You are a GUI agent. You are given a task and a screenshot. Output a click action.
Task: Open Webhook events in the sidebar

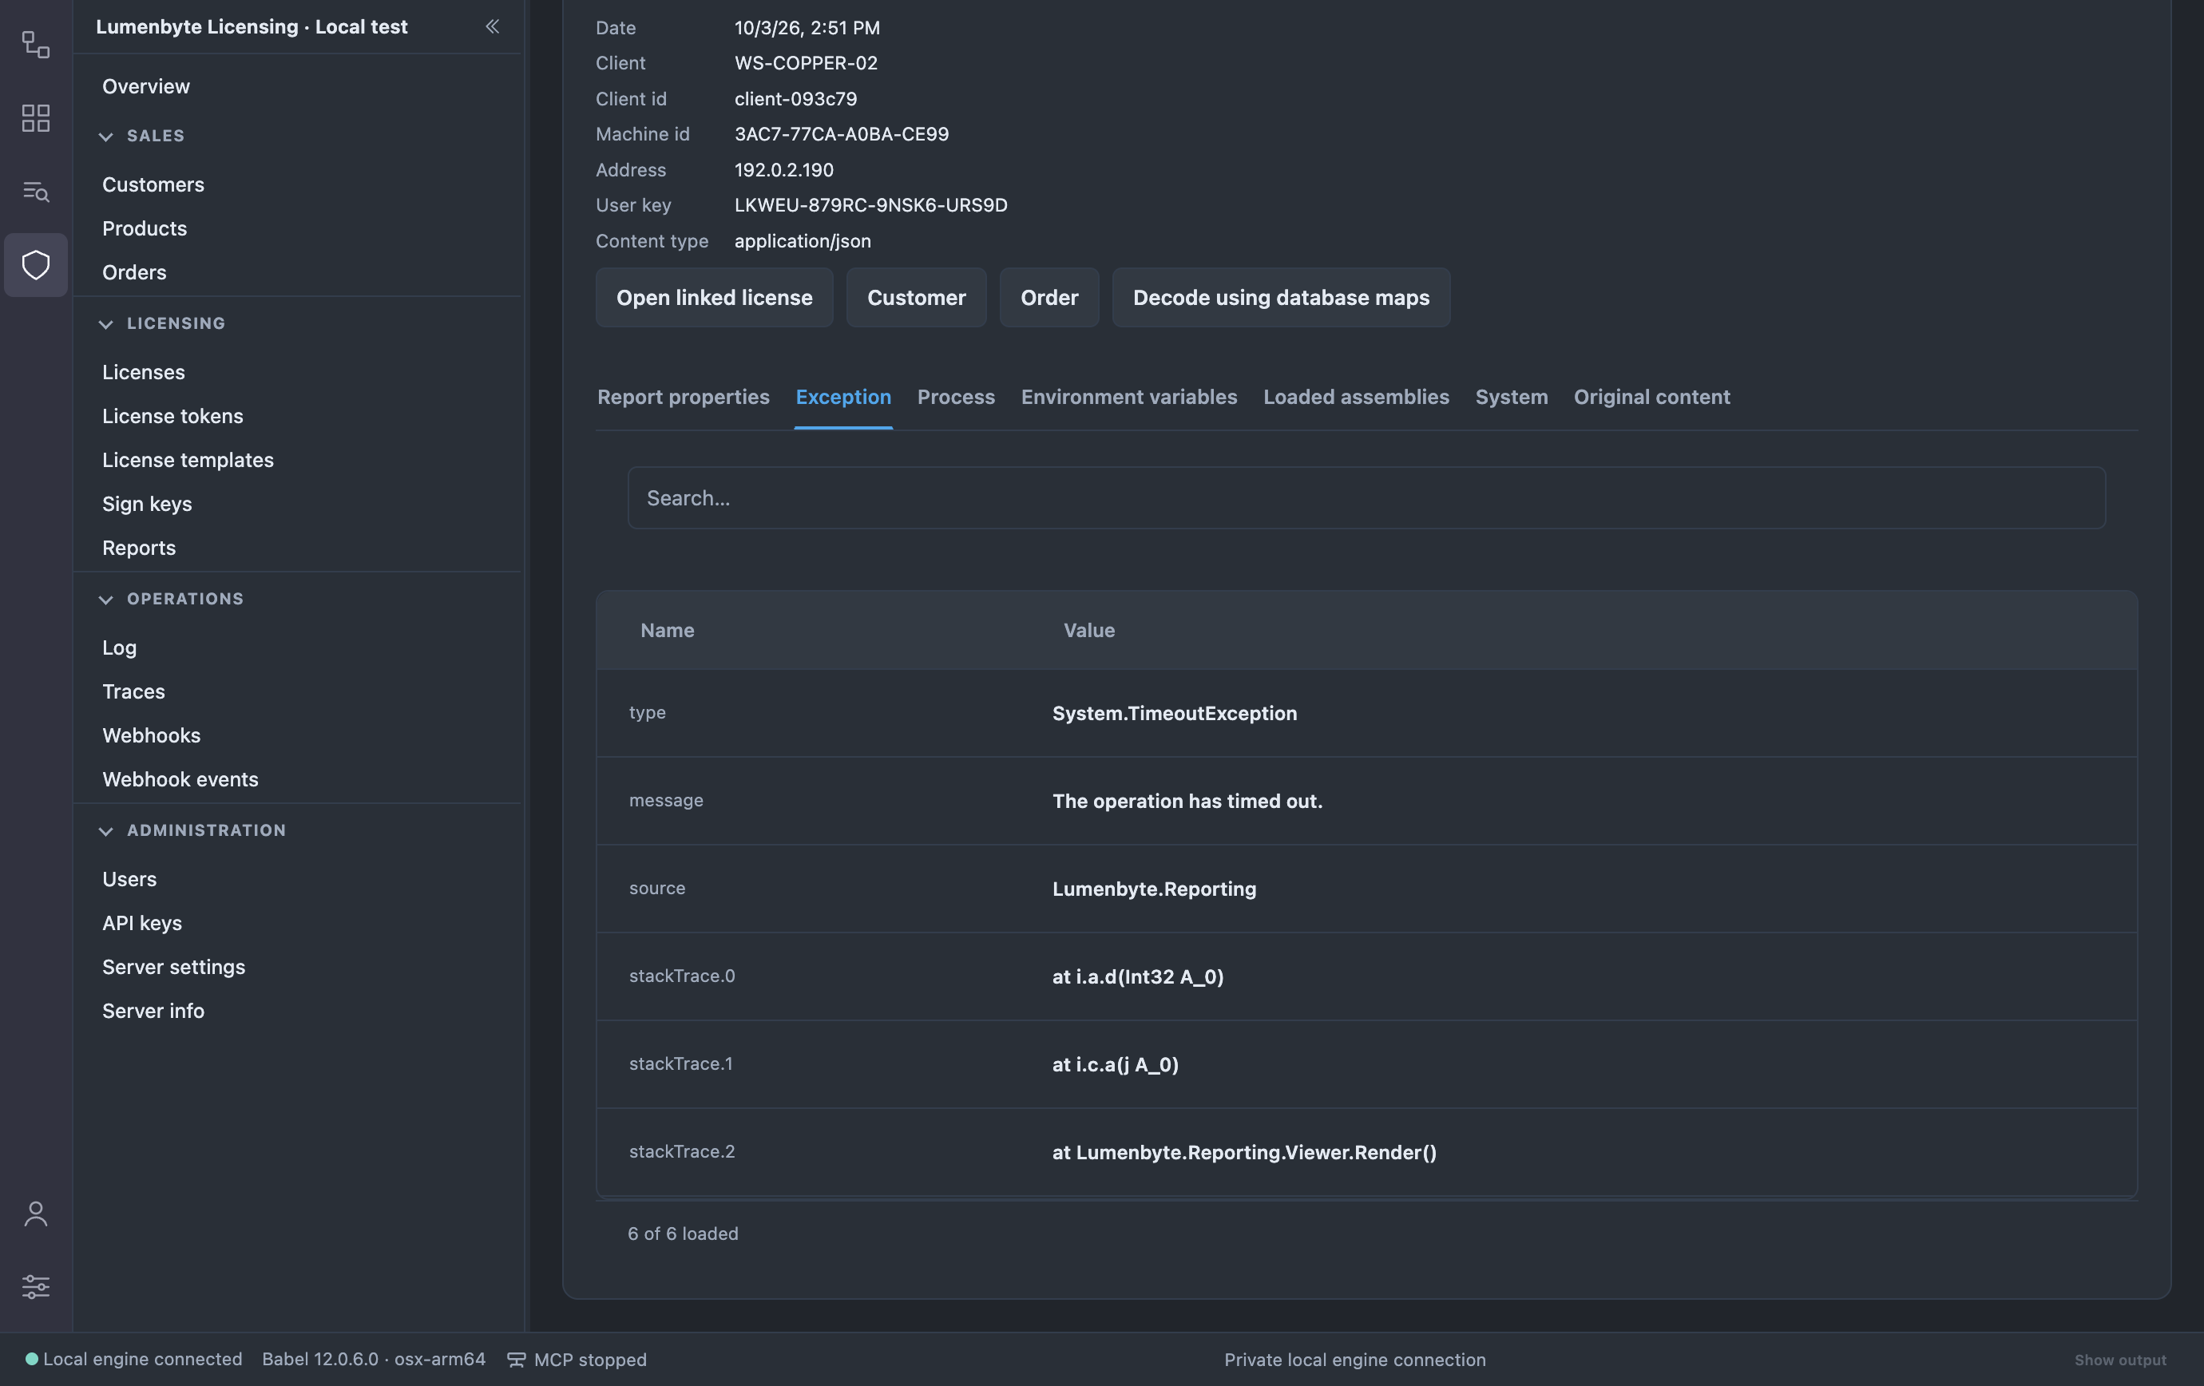[180, 779]
